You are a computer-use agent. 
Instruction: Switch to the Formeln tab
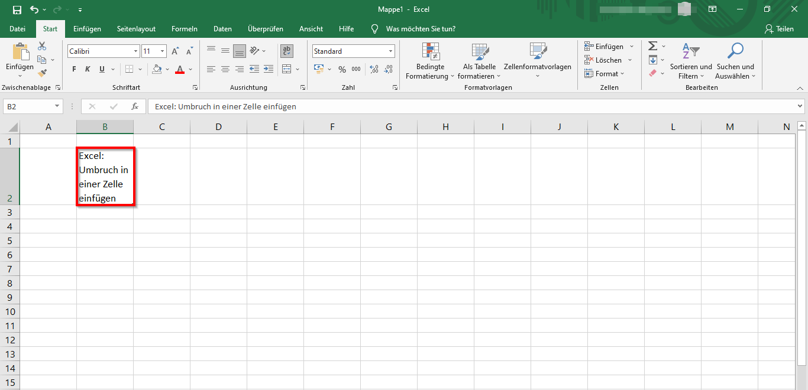coord(185,29)
